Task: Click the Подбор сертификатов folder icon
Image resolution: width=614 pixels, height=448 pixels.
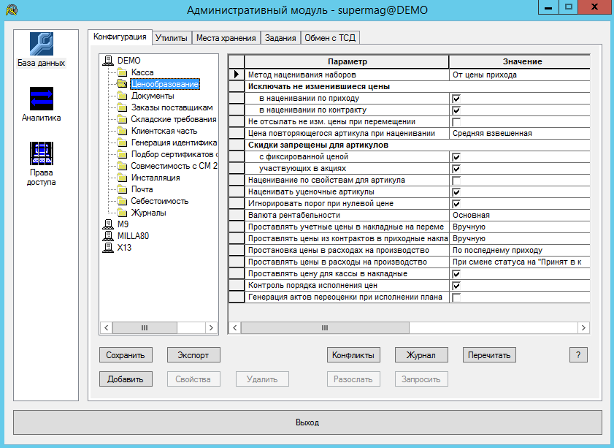Action: point(122,154)
